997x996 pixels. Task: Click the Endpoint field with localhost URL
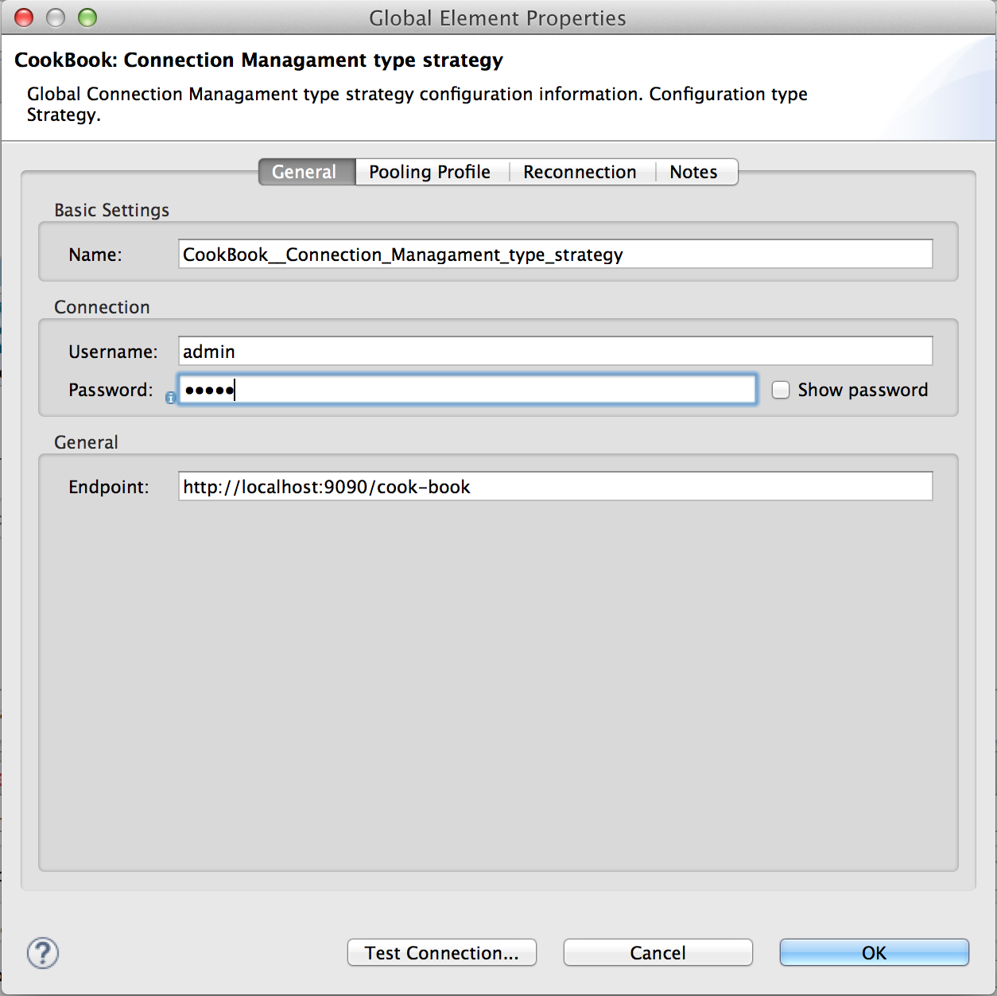click(x=555, y=486)
